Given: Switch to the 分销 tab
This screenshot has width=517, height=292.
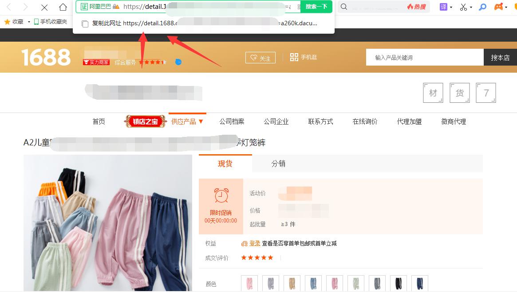Looking at the screenshot, I should tap(279, 164).
